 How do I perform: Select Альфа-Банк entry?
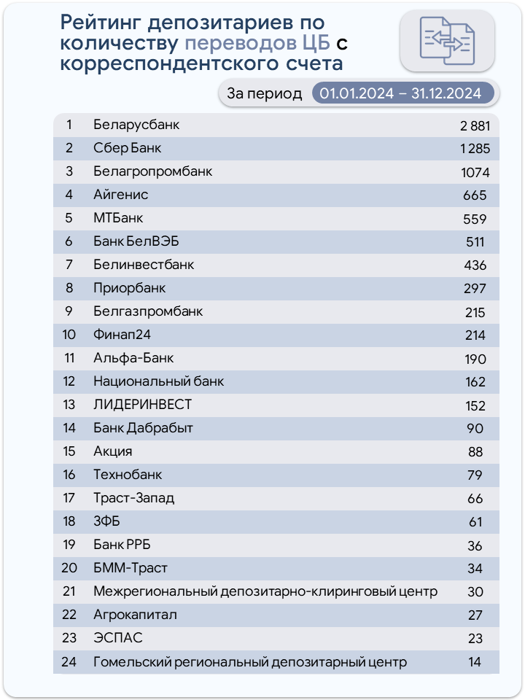point(133,358)
